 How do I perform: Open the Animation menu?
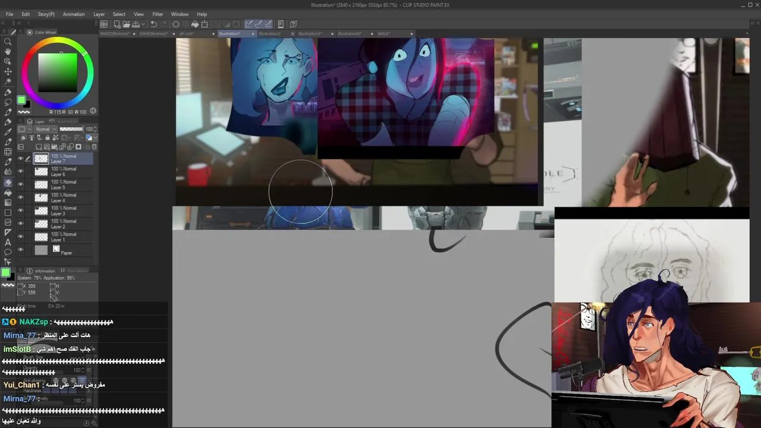pos(74,14)
